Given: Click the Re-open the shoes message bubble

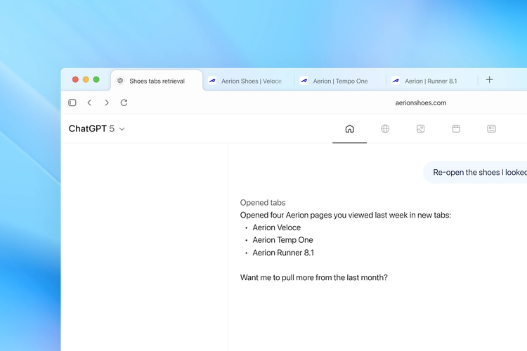Looking at the screenshot, I should (x=476, y=172).
